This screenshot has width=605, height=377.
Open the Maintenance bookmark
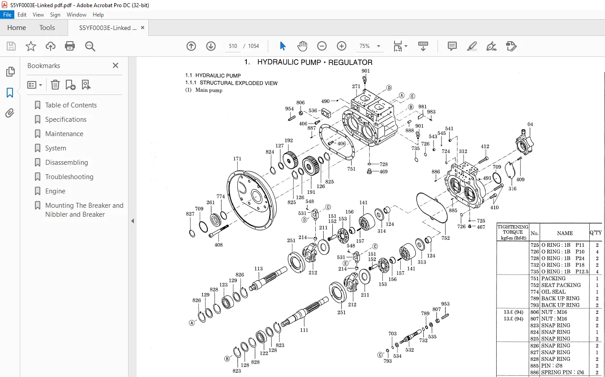[64, 134]
